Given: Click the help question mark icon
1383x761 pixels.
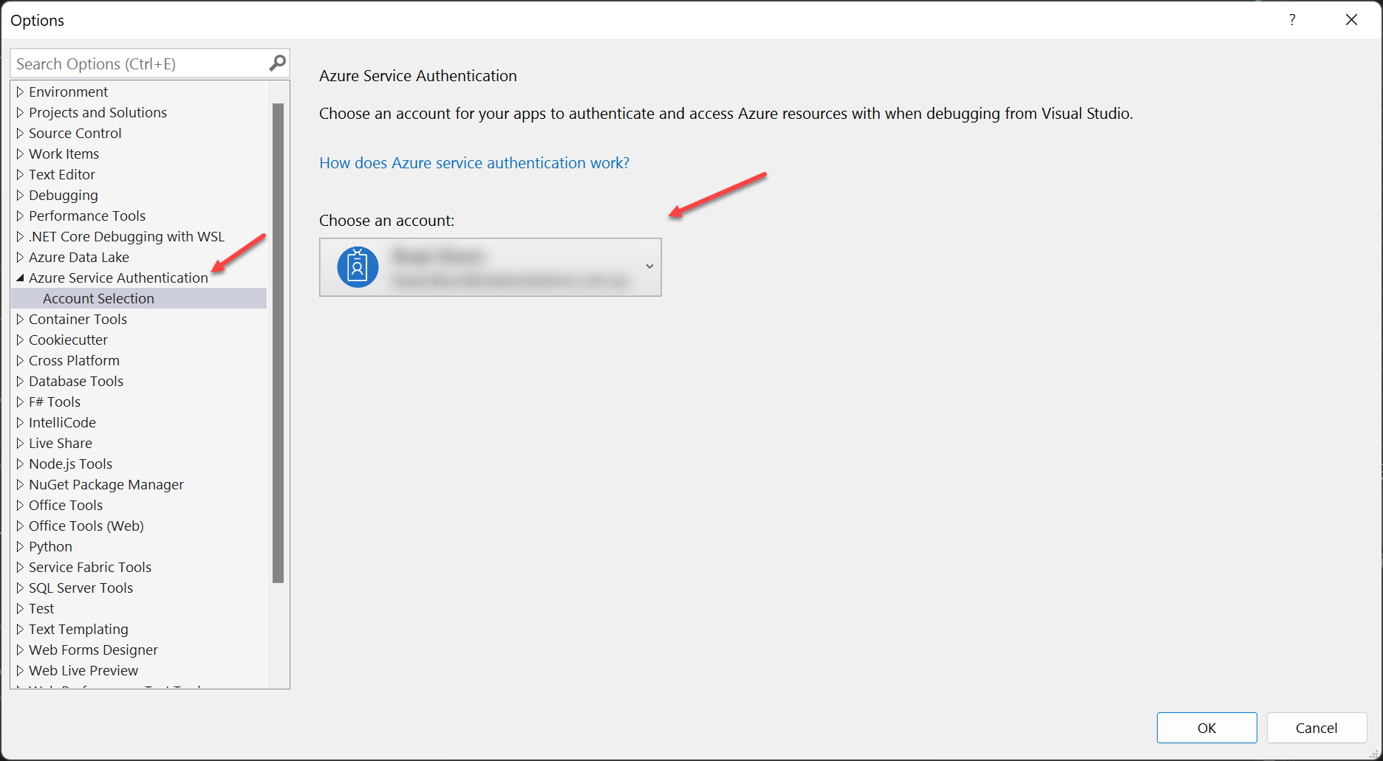Looking at the screenshot, I should pos(1292,20).
